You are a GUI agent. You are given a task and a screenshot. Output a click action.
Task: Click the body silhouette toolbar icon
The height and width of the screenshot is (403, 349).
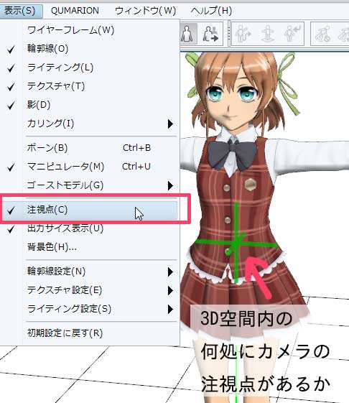187,34
